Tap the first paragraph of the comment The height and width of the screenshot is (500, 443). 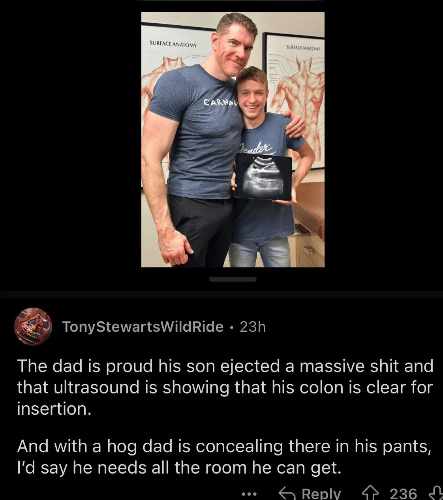pyautogui.click(x=225, y=387)
